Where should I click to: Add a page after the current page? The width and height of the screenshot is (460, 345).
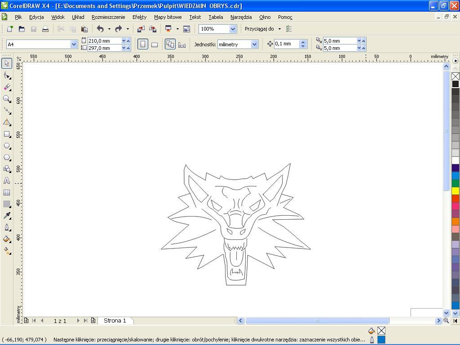[93, 321]
